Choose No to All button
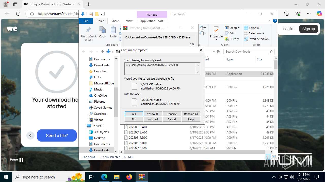 tap(153, 119)
